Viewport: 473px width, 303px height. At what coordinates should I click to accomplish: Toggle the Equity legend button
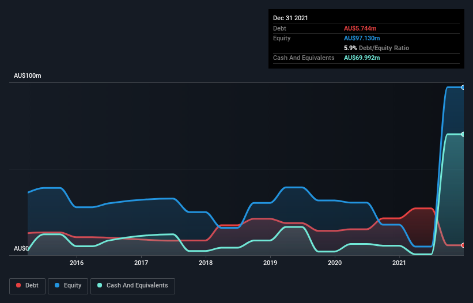click(x=68, y=286)
